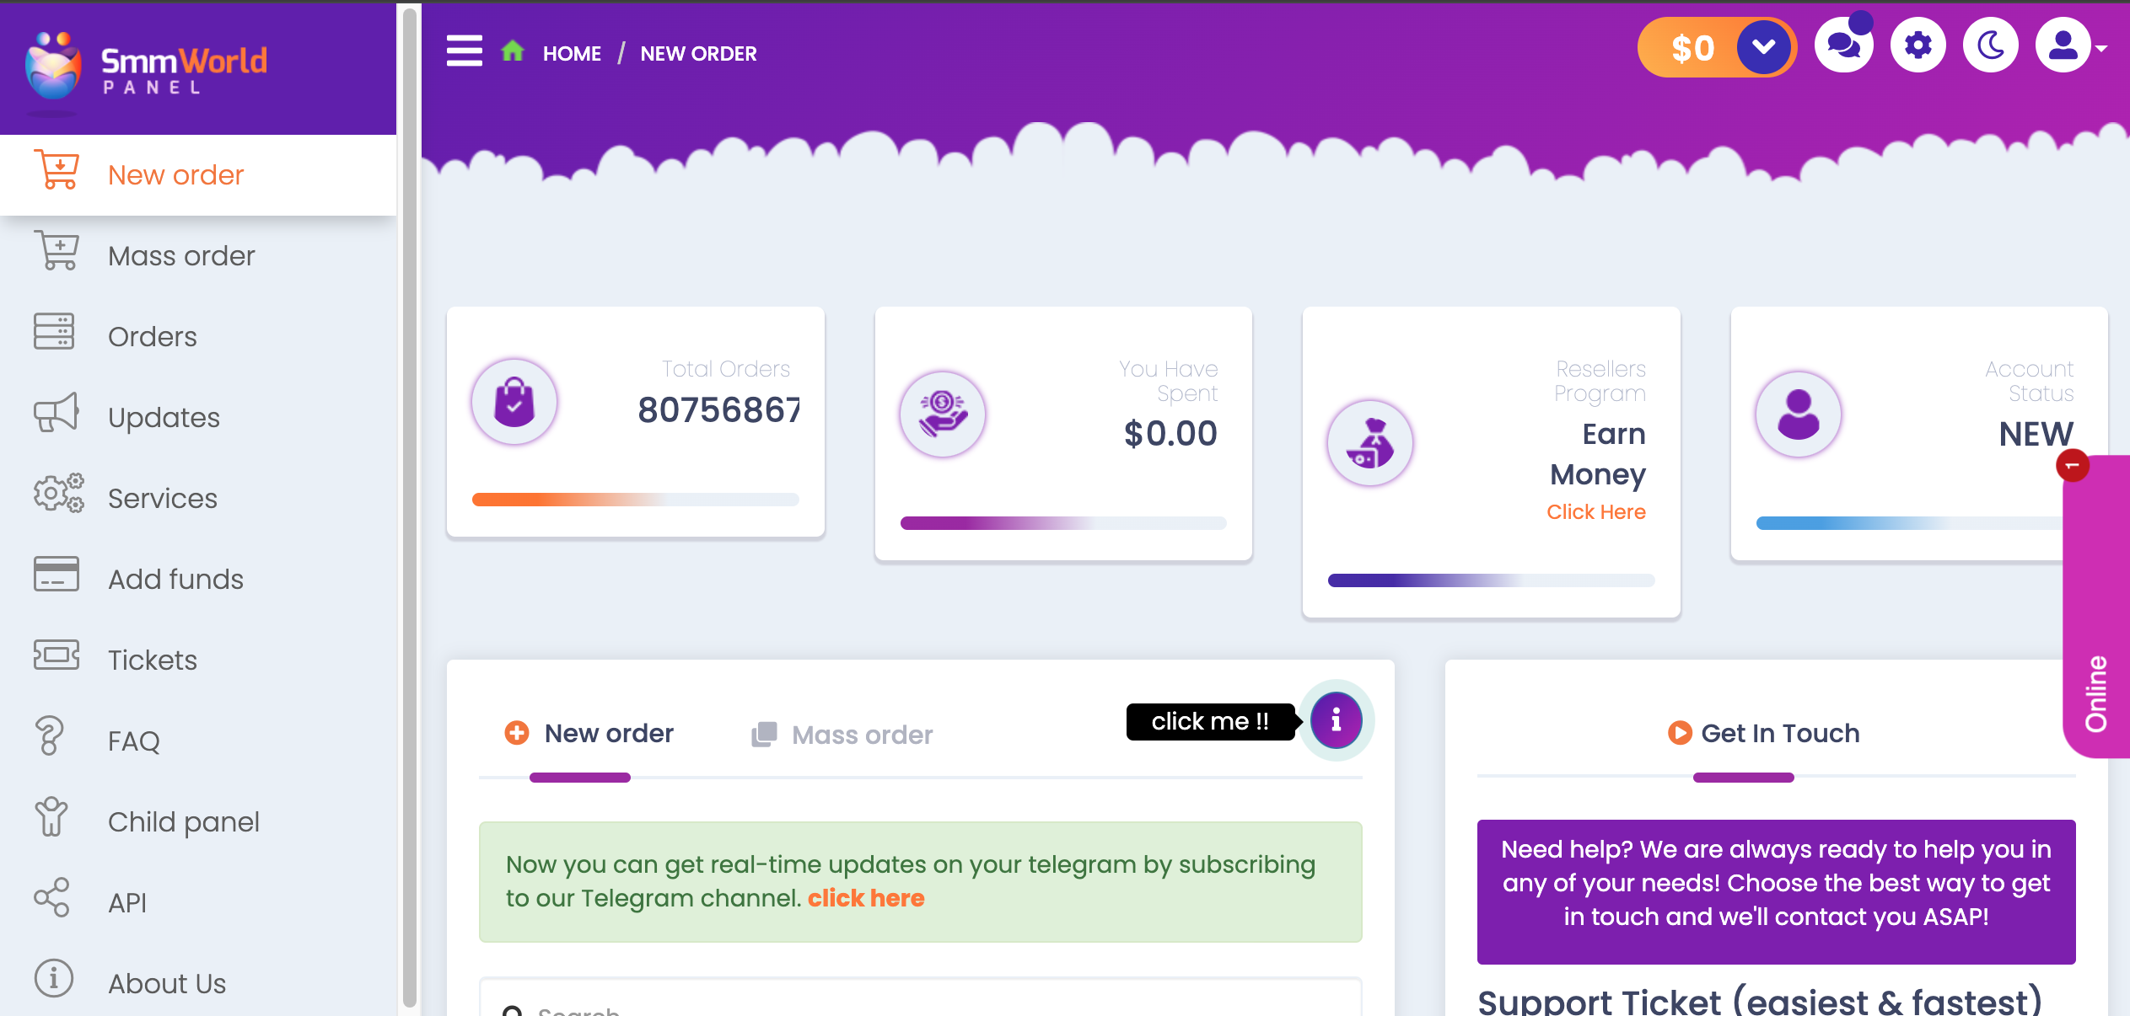Click the hamburger menu icon

464,51
